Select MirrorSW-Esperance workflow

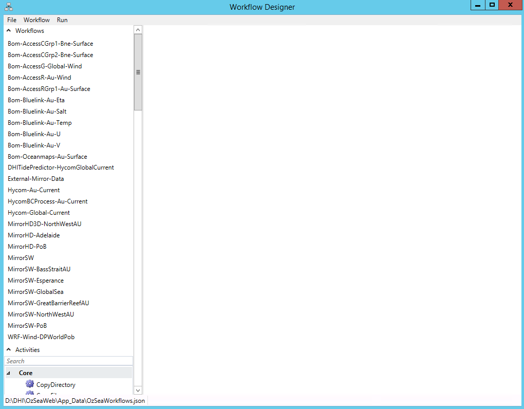(36, 281)
